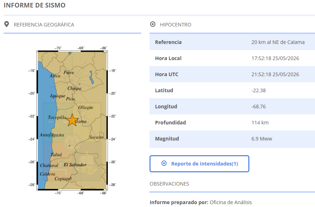This screenshot has height=207, width=315.
Task: Click the Copiapó label on the map
Action: [x=63, y=179]
